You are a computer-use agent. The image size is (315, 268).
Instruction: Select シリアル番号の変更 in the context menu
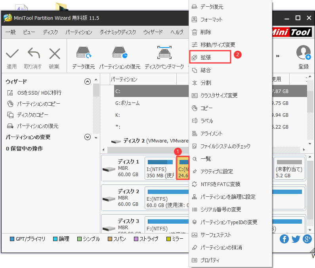tap(231, 209)
